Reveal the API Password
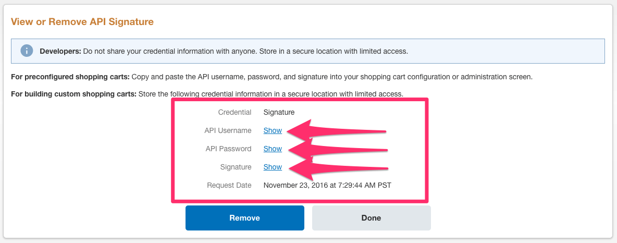The height and width of the screenshot is (243, 617). tap(273, 149)
